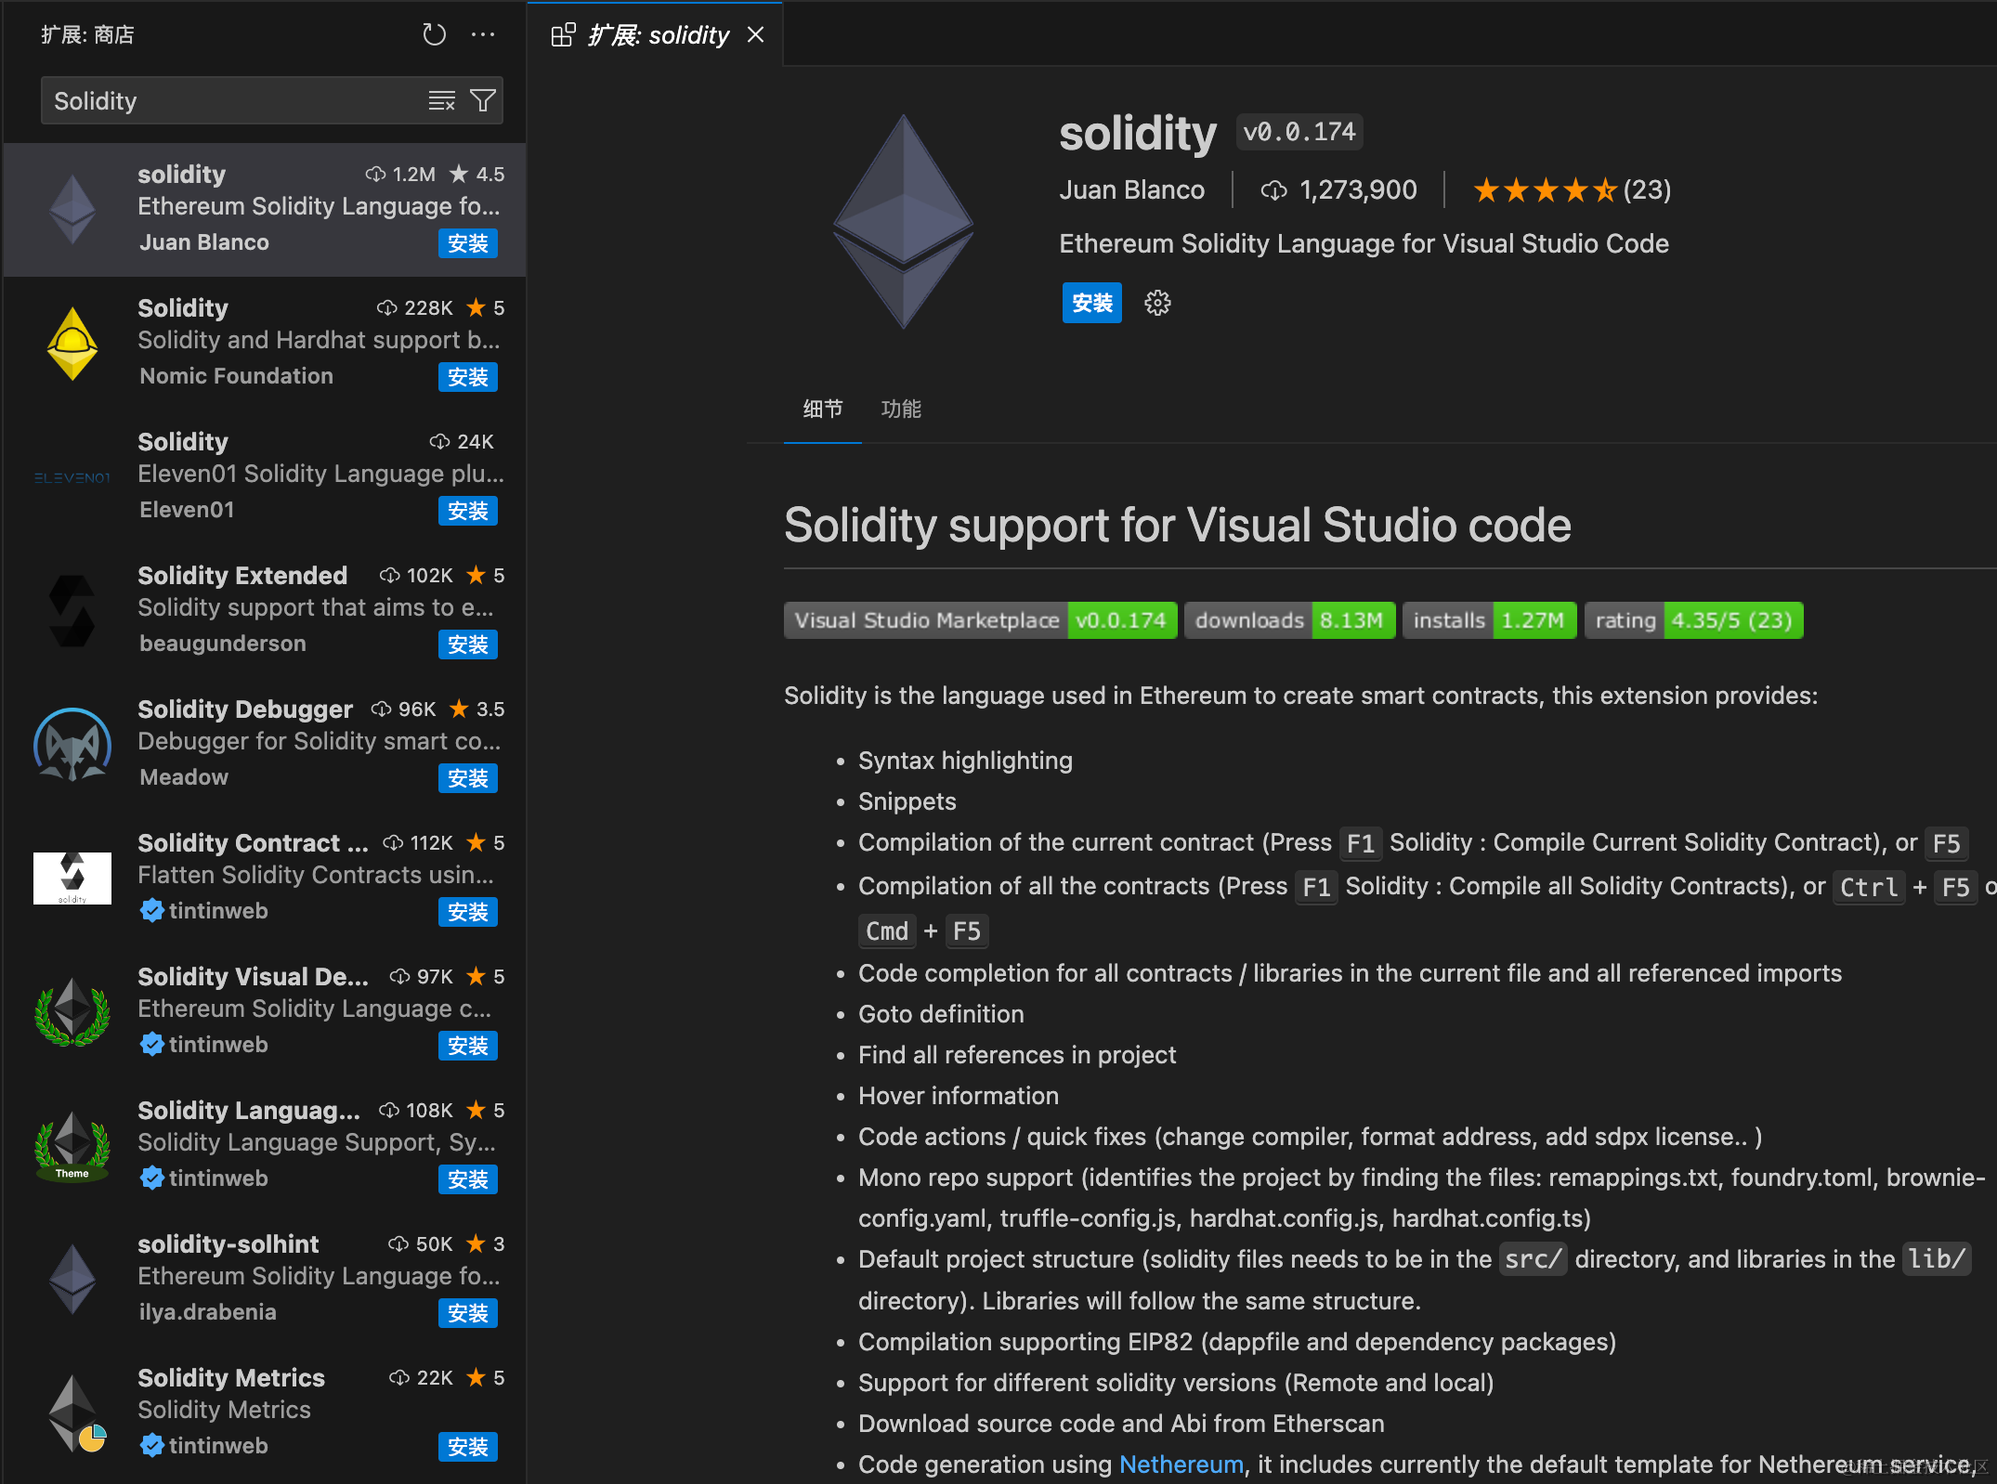Switch to the 功能 tab

900,409
